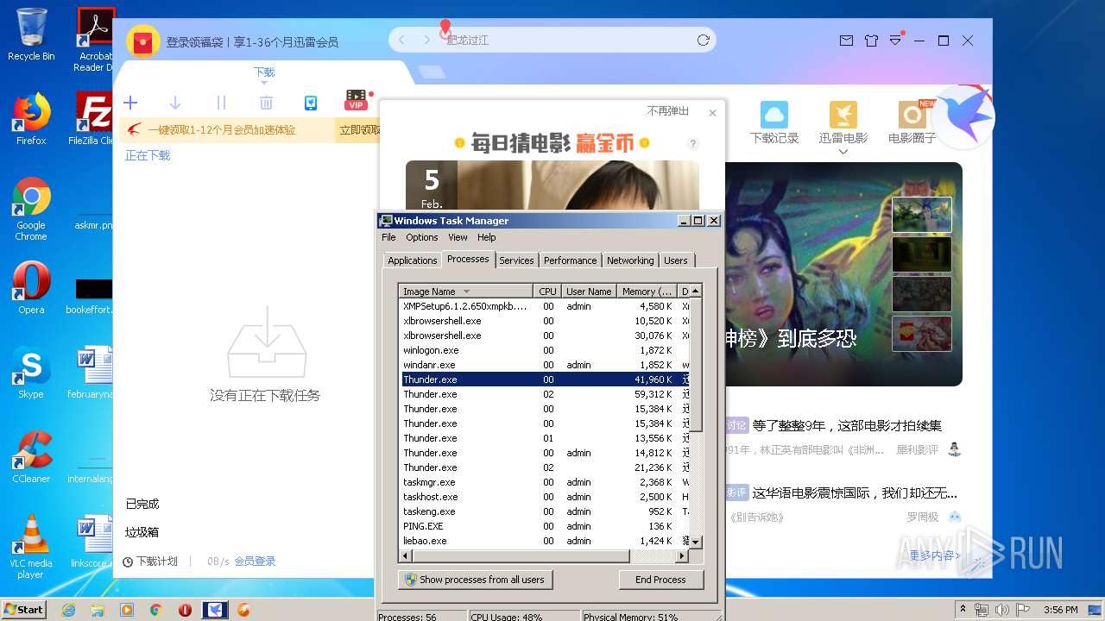1105x621 pixels.
Task: Click End Process button
Action: pyautogui.click(x=660, y=580)
